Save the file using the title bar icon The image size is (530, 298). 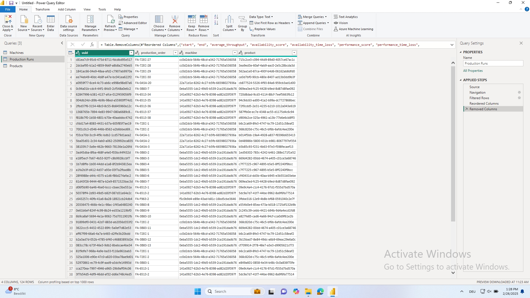click(x=11, y=3)
